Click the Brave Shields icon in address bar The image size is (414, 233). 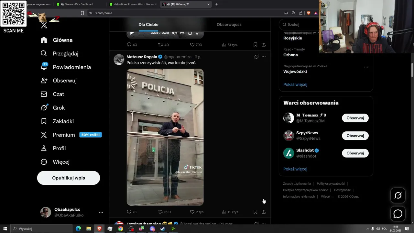308,13
